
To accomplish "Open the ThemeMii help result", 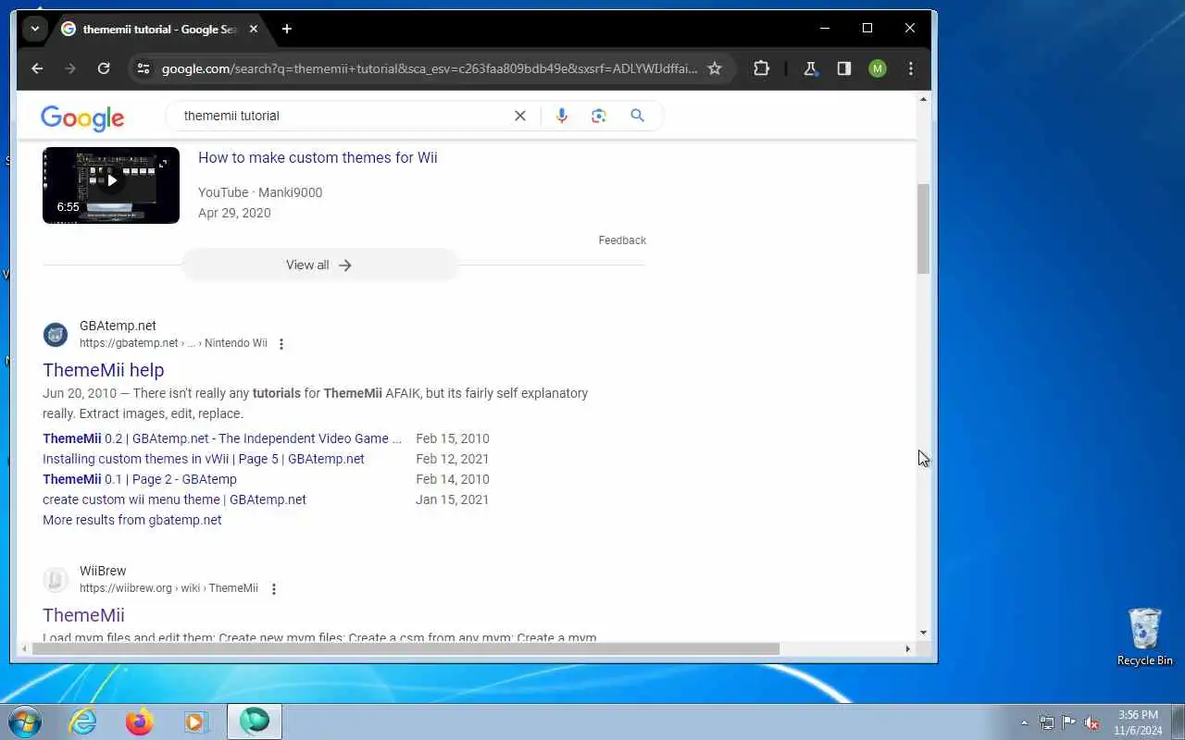I will pyautogui.click(x=103, y=370).
